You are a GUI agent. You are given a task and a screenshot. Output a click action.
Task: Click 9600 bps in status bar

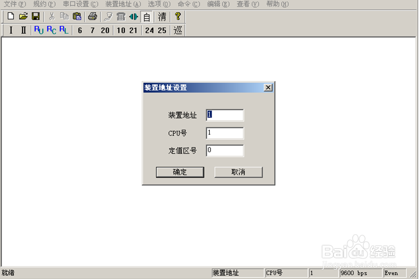361,273
